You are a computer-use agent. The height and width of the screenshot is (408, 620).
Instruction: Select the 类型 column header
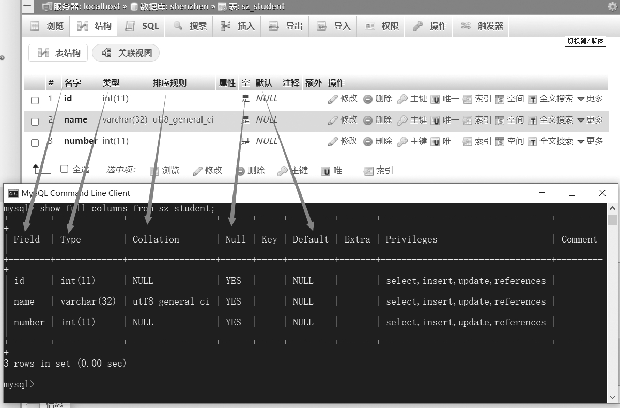point(111,83)
